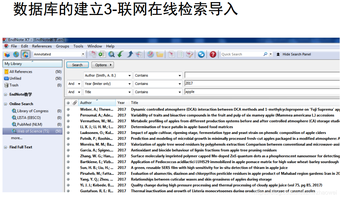Click the Open File folder icon
The image size is (340, 199).
pos(160,54)
